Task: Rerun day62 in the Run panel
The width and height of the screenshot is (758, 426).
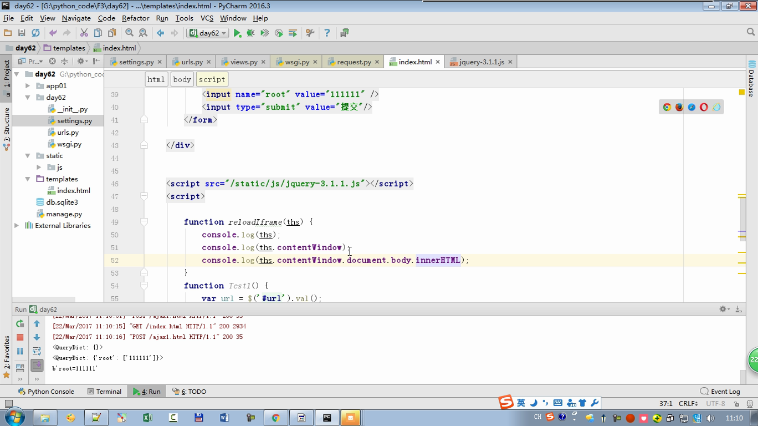Action: tap(20, 323)
